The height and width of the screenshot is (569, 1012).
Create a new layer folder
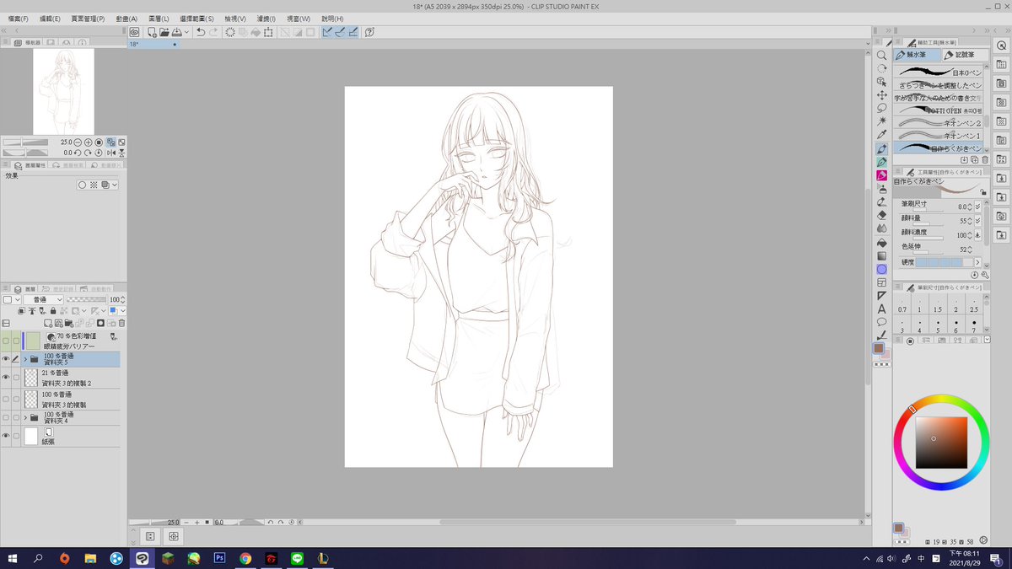tap(67, 323)
